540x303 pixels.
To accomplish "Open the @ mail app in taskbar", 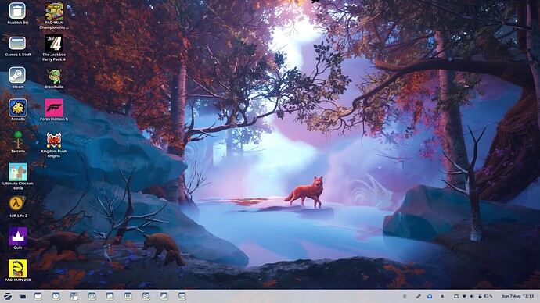I will coord(92,296).
